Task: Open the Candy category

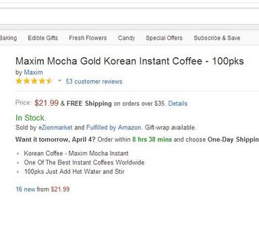Action: pyautogui.click(x=126, y=38)
